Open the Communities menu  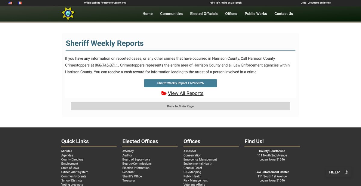[171, 14]
